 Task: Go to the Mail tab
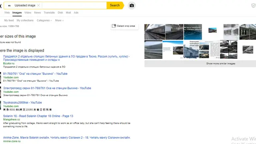(x=68, y=12)
